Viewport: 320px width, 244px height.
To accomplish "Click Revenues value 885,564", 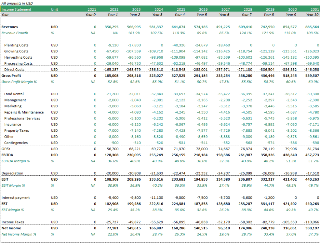I will pyautogui.click(x=312, y=27).
